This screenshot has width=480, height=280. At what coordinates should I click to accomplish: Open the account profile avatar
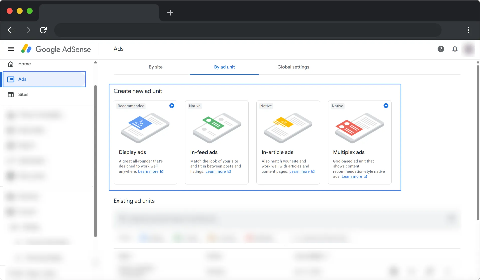pyautogui.click(x=469, y=49)
